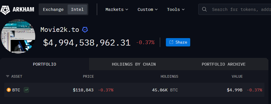Click the orange Bitcoin coin icon
Screen dimensions: 271x104
9,90
